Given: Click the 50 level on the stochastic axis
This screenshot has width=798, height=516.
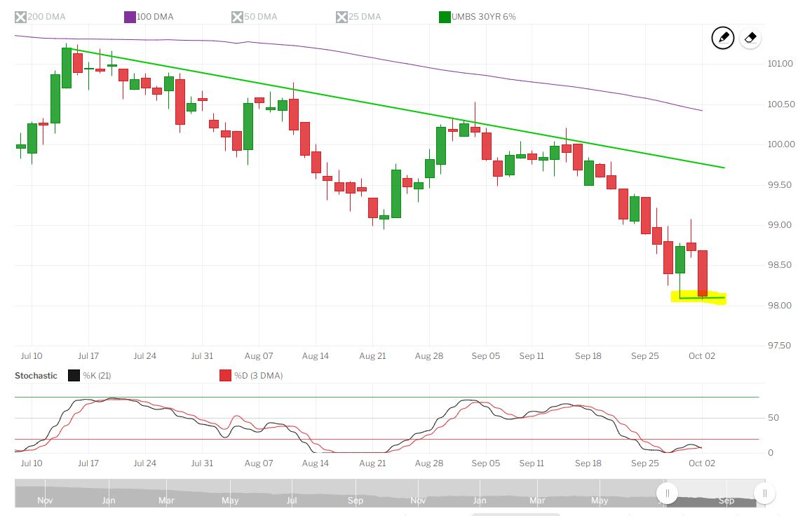Looking at the screenshot, I should point(773,418).
